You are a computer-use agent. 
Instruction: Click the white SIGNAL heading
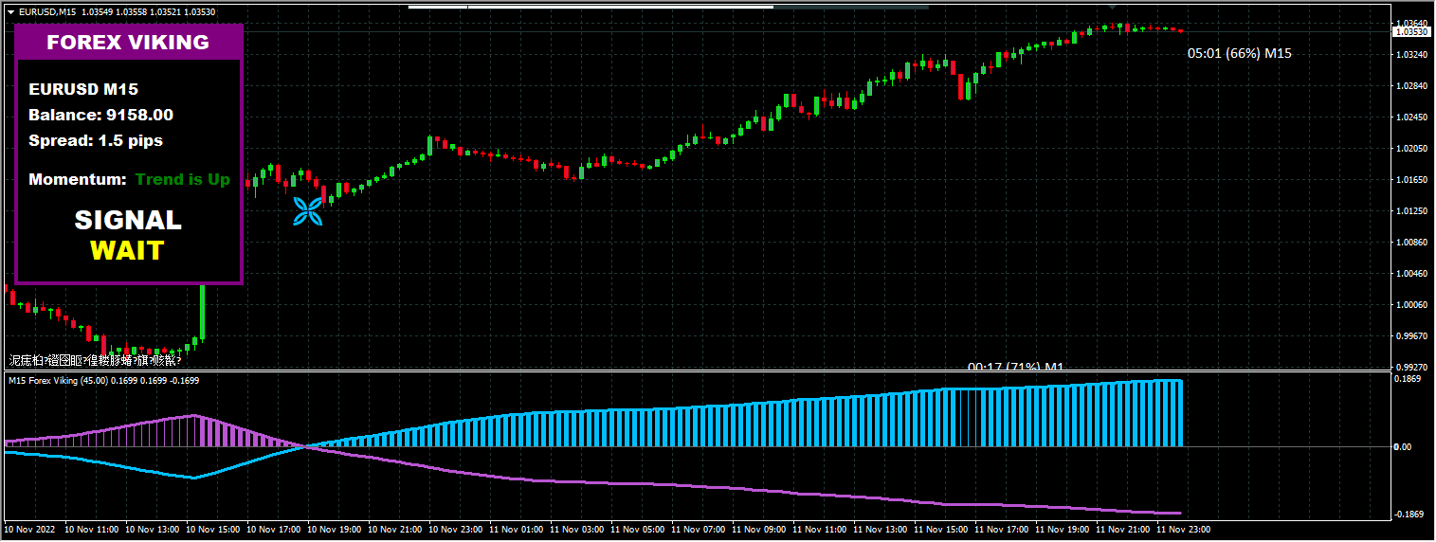128,220
